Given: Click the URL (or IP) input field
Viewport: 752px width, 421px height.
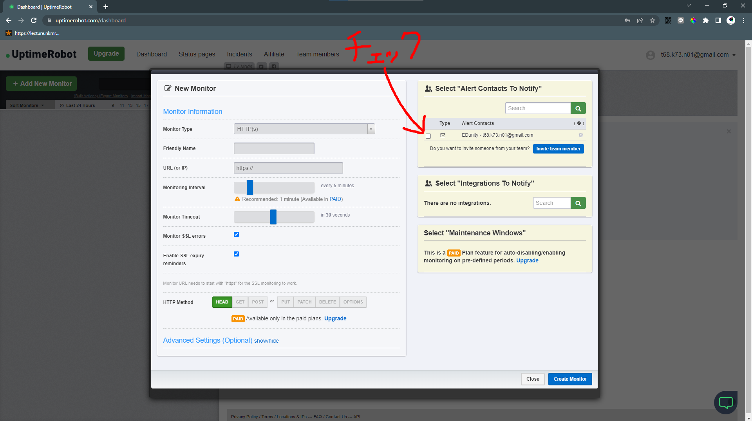Looking at the screenshot, I should [x=288, y=168].
